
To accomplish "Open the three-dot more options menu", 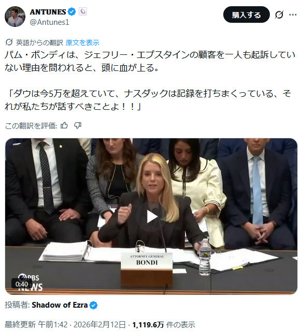I will point(293,15).
